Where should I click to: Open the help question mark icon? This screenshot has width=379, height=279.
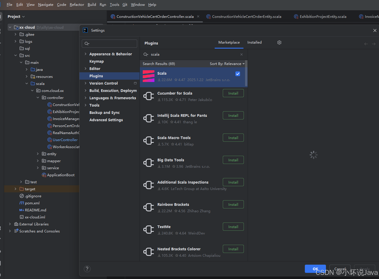coord(87,269)
